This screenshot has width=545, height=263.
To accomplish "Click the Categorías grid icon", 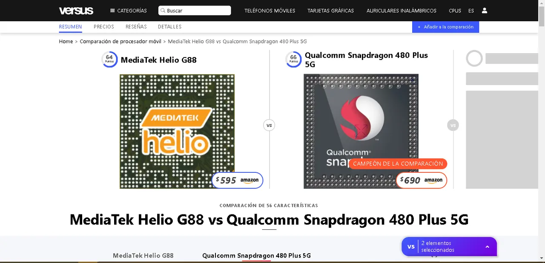I will point(112,11).
